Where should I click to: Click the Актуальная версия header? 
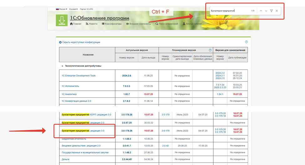(137, 50)
